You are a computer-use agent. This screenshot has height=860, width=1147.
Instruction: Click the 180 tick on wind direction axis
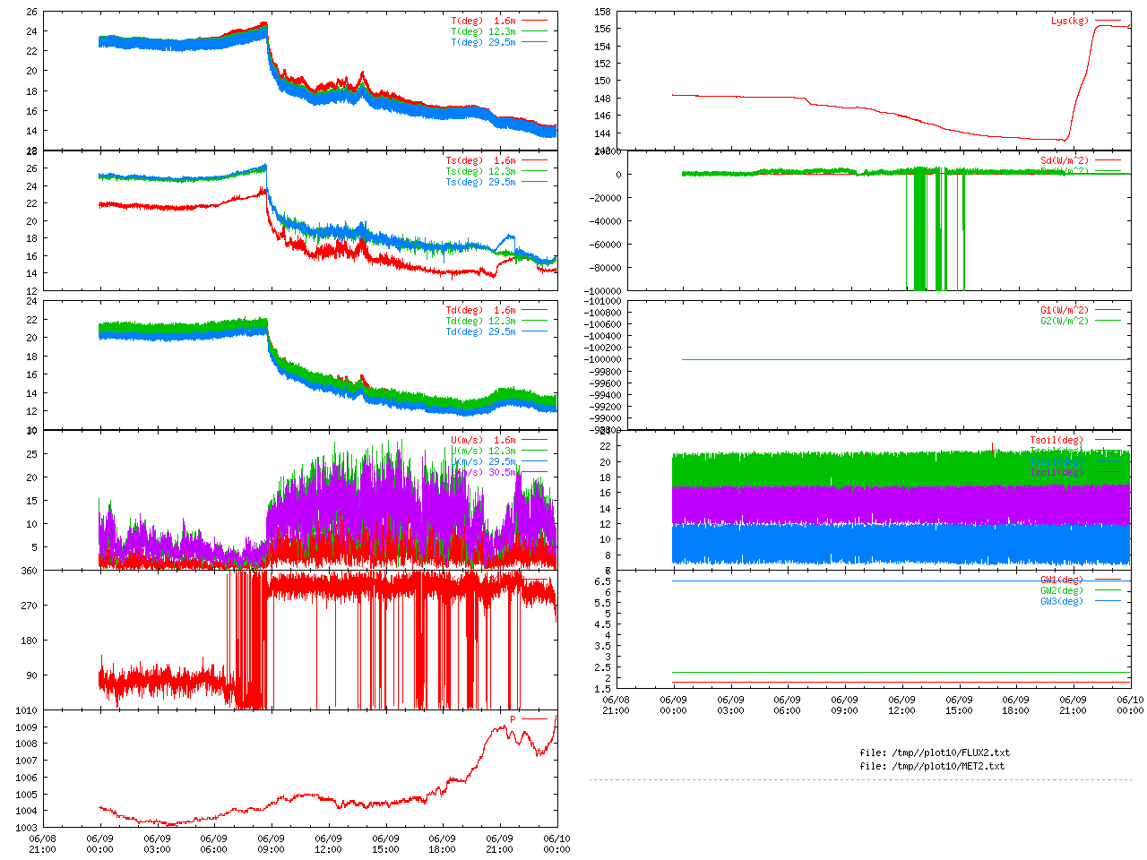29,641
